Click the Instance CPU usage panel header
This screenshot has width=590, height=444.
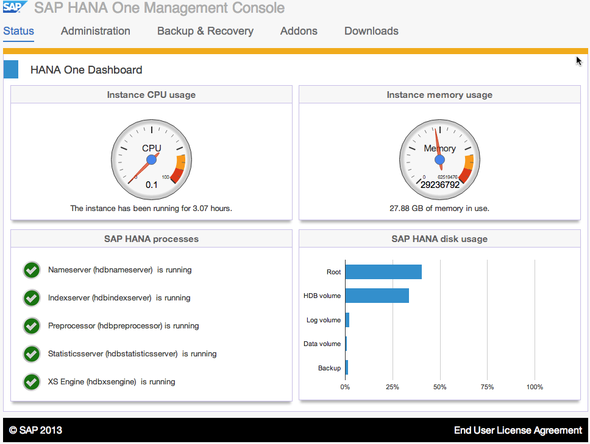tap(151, 95)
